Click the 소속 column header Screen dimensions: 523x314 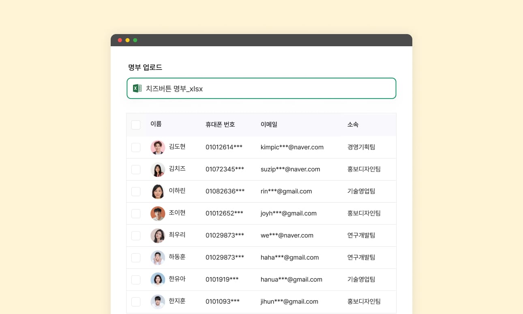[353, 125]
